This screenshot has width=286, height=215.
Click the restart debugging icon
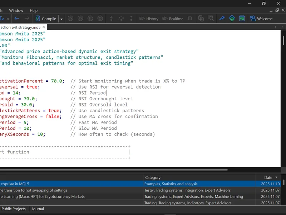pyautogui.click(x=70, y=19)
